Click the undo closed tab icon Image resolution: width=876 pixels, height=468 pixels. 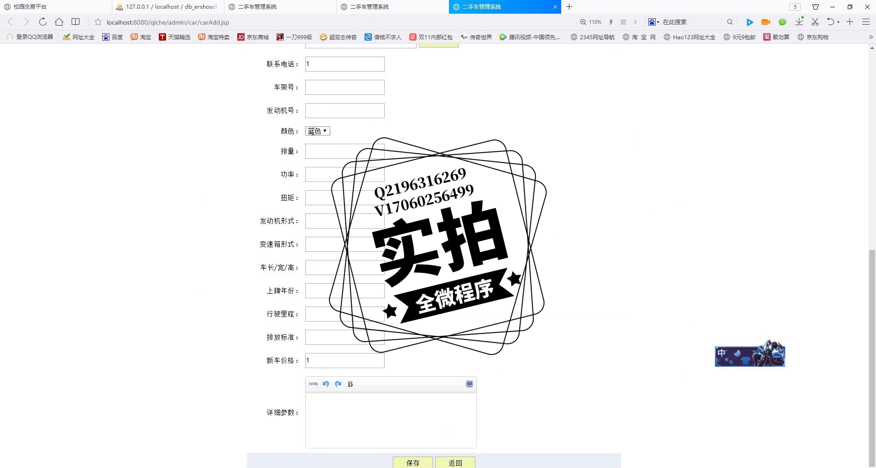(830, 22)
